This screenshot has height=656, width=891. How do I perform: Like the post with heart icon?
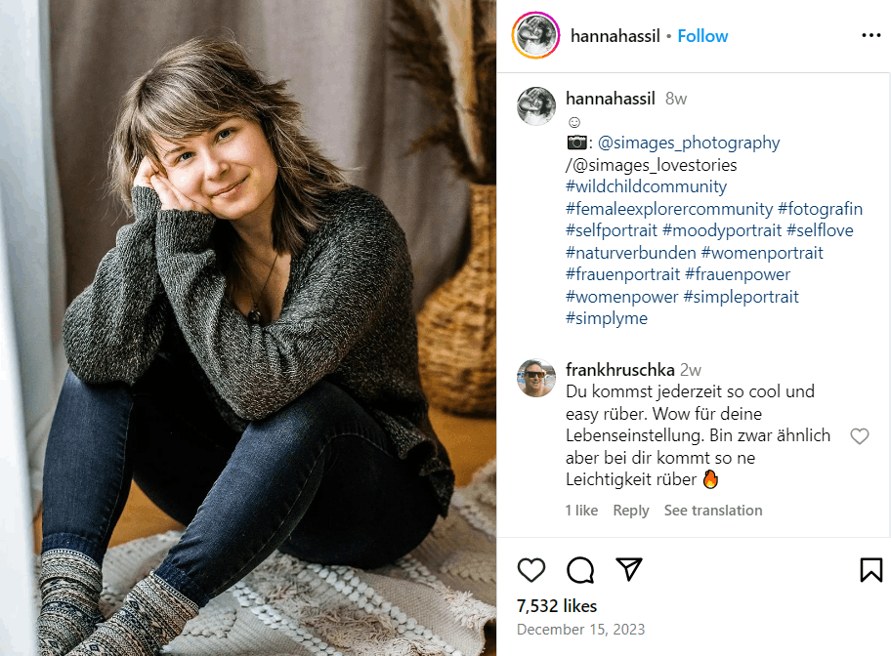530,570
